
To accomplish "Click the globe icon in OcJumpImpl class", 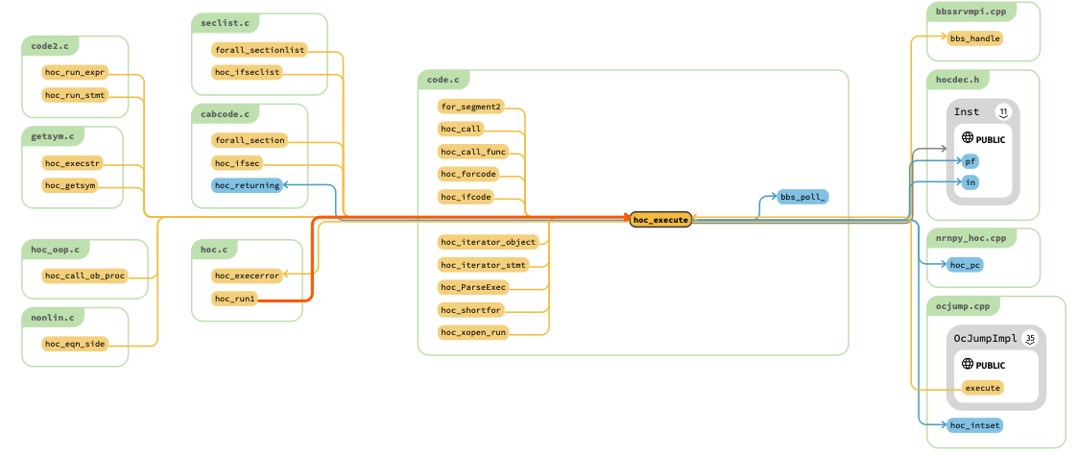I will click(x=968, y=365).
